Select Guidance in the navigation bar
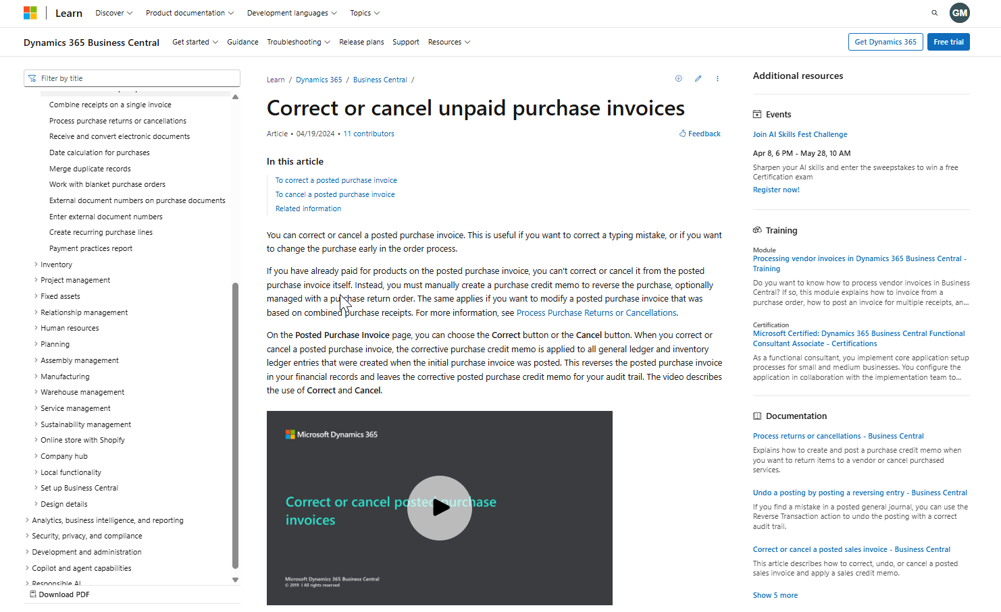 (x=242, y=42)
